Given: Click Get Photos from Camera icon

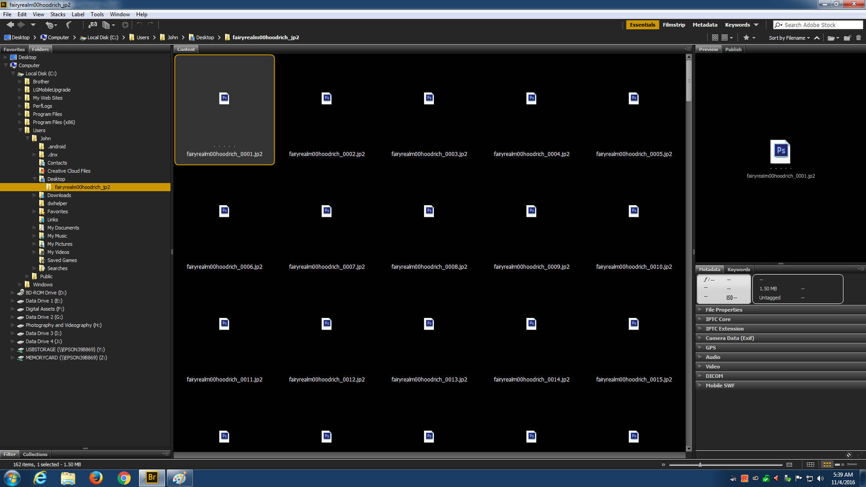Looking at the screenshot, I should (92, 25).
